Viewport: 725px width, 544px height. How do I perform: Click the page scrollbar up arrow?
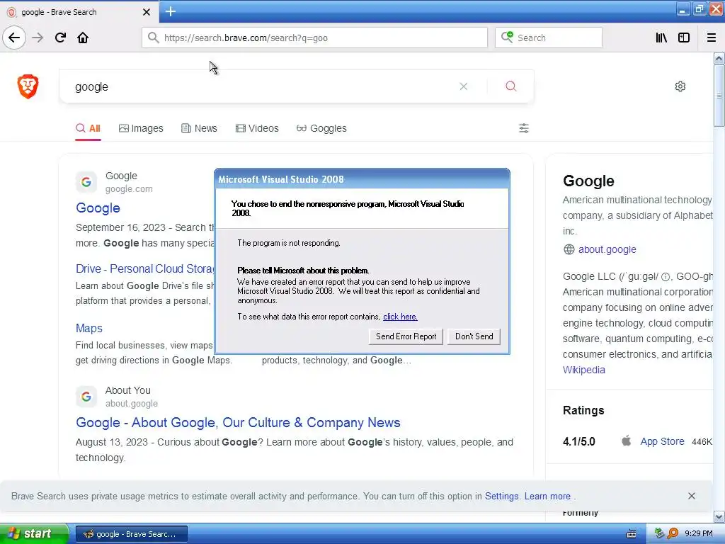point(719,58)
